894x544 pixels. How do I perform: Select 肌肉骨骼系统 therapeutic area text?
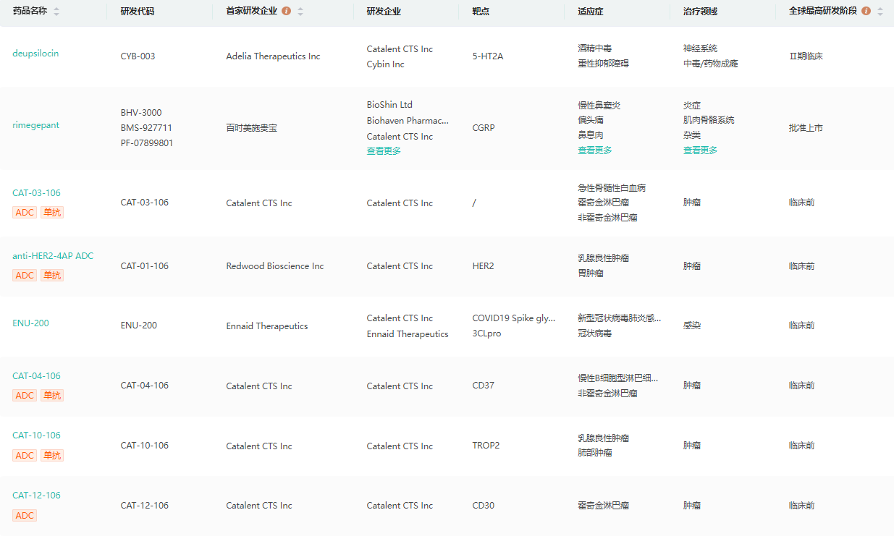click(709, 120)
